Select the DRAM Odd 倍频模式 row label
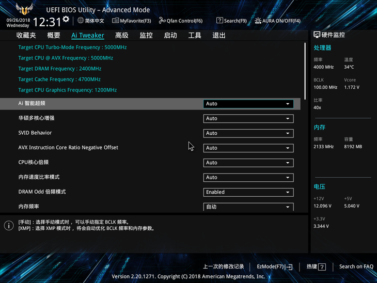This screenshot has height=283, width=377. 42,192
